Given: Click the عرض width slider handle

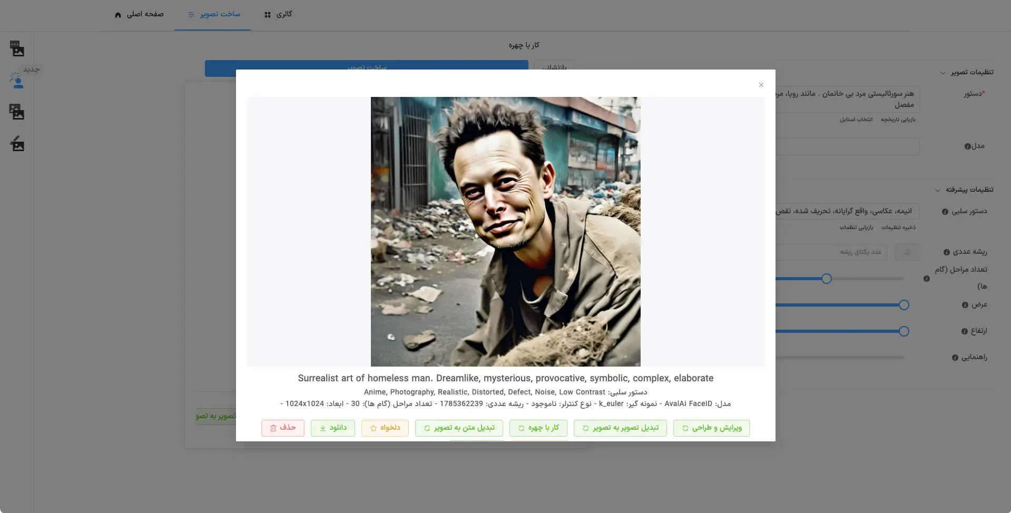Looking at the screenshot, I should (904, 305).
